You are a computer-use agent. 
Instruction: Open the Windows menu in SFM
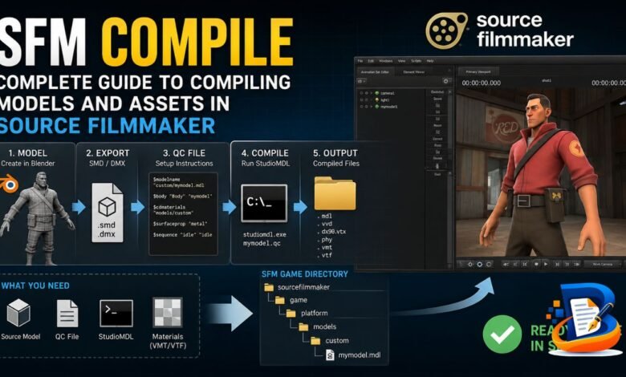(386, 61)
